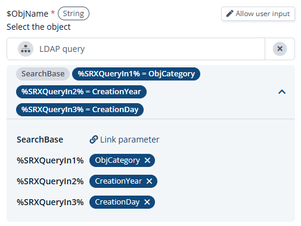The image size is (301, 226).
Task: Remove CreationDay from %SRXQueryIn3%
Action: tap(147, 202)
